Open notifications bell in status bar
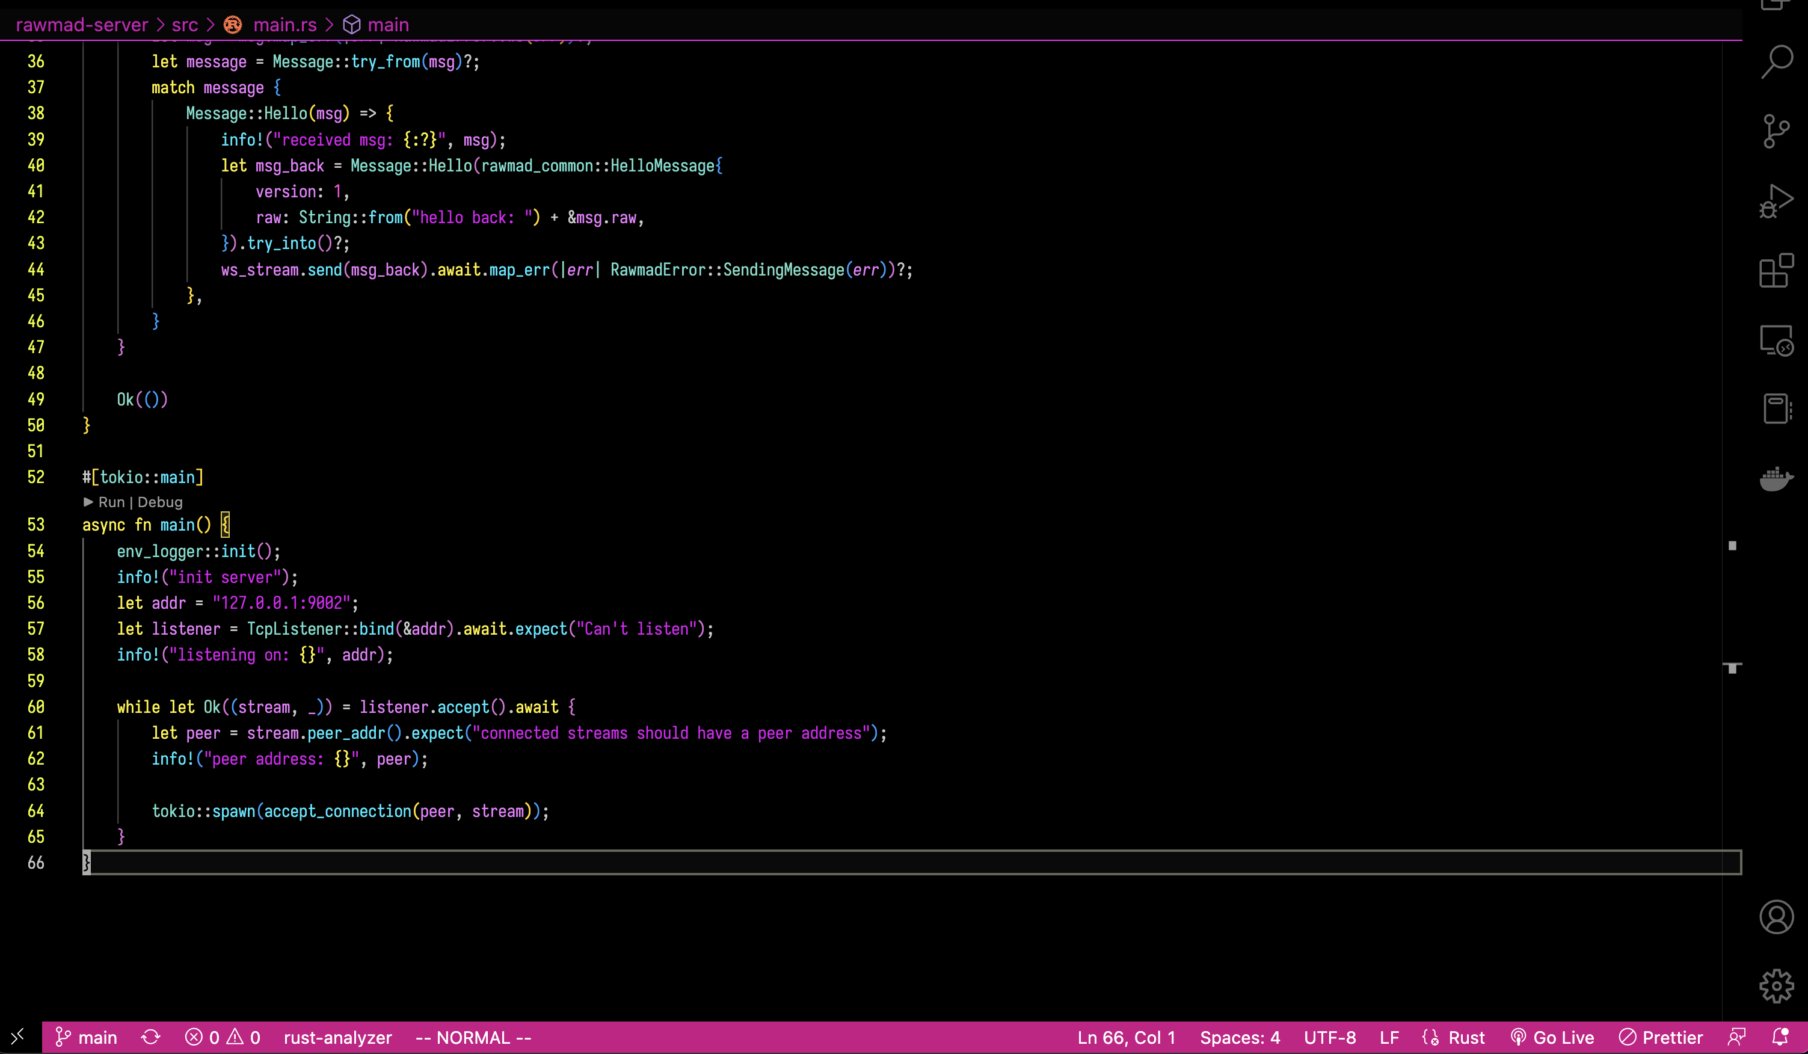1808x1054 pixels. coord(1781,1038)
